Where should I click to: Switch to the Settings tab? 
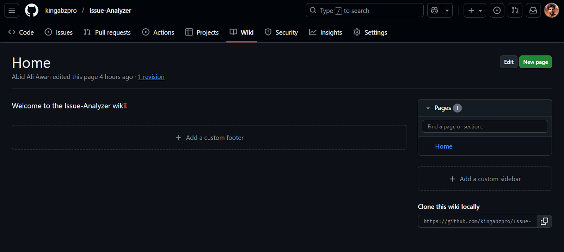pos(370,32)
